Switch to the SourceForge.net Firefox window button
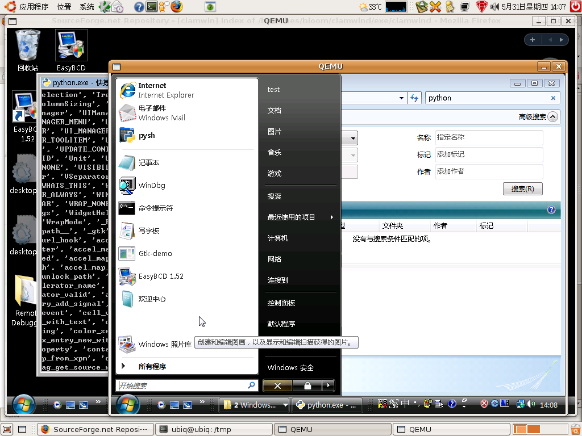This screenshot has width=582, height=436. 95,429
